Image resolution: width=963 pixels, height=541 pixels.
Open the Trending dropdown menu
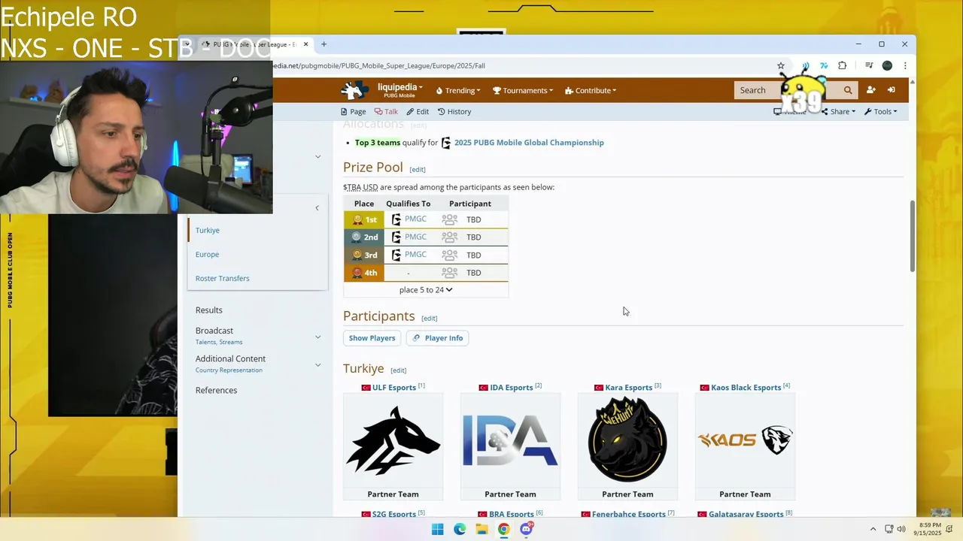coord(458,90)
